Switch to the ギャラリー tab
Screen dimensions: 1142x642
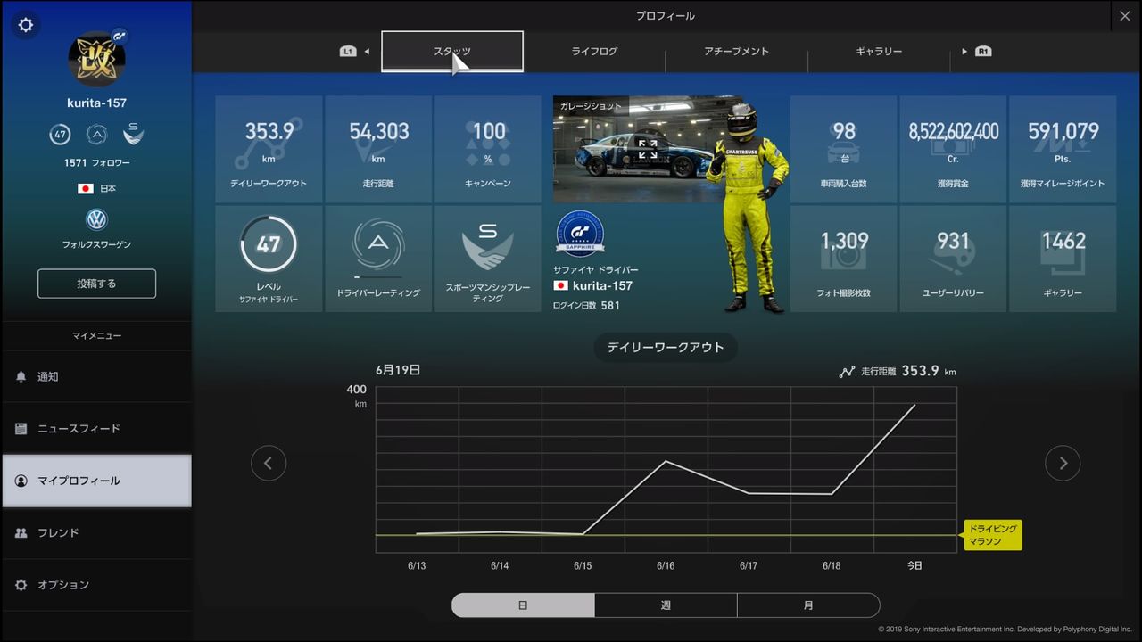879,52
